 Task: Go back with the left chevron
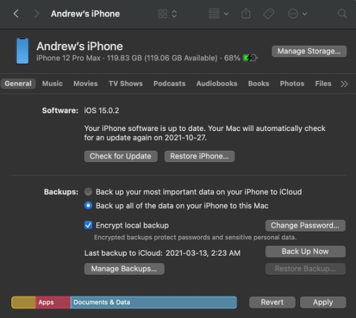pyautogui.click(x=16, y=13)
